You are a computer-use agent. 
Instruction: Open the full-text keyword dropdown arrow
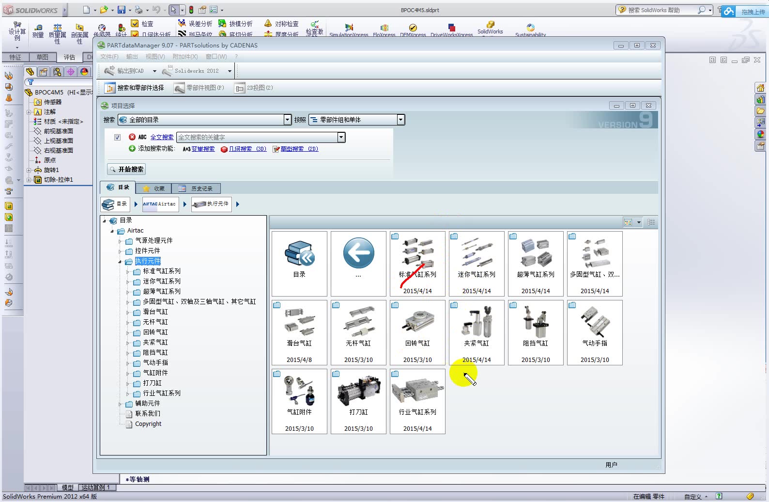(x=341, y=137)
